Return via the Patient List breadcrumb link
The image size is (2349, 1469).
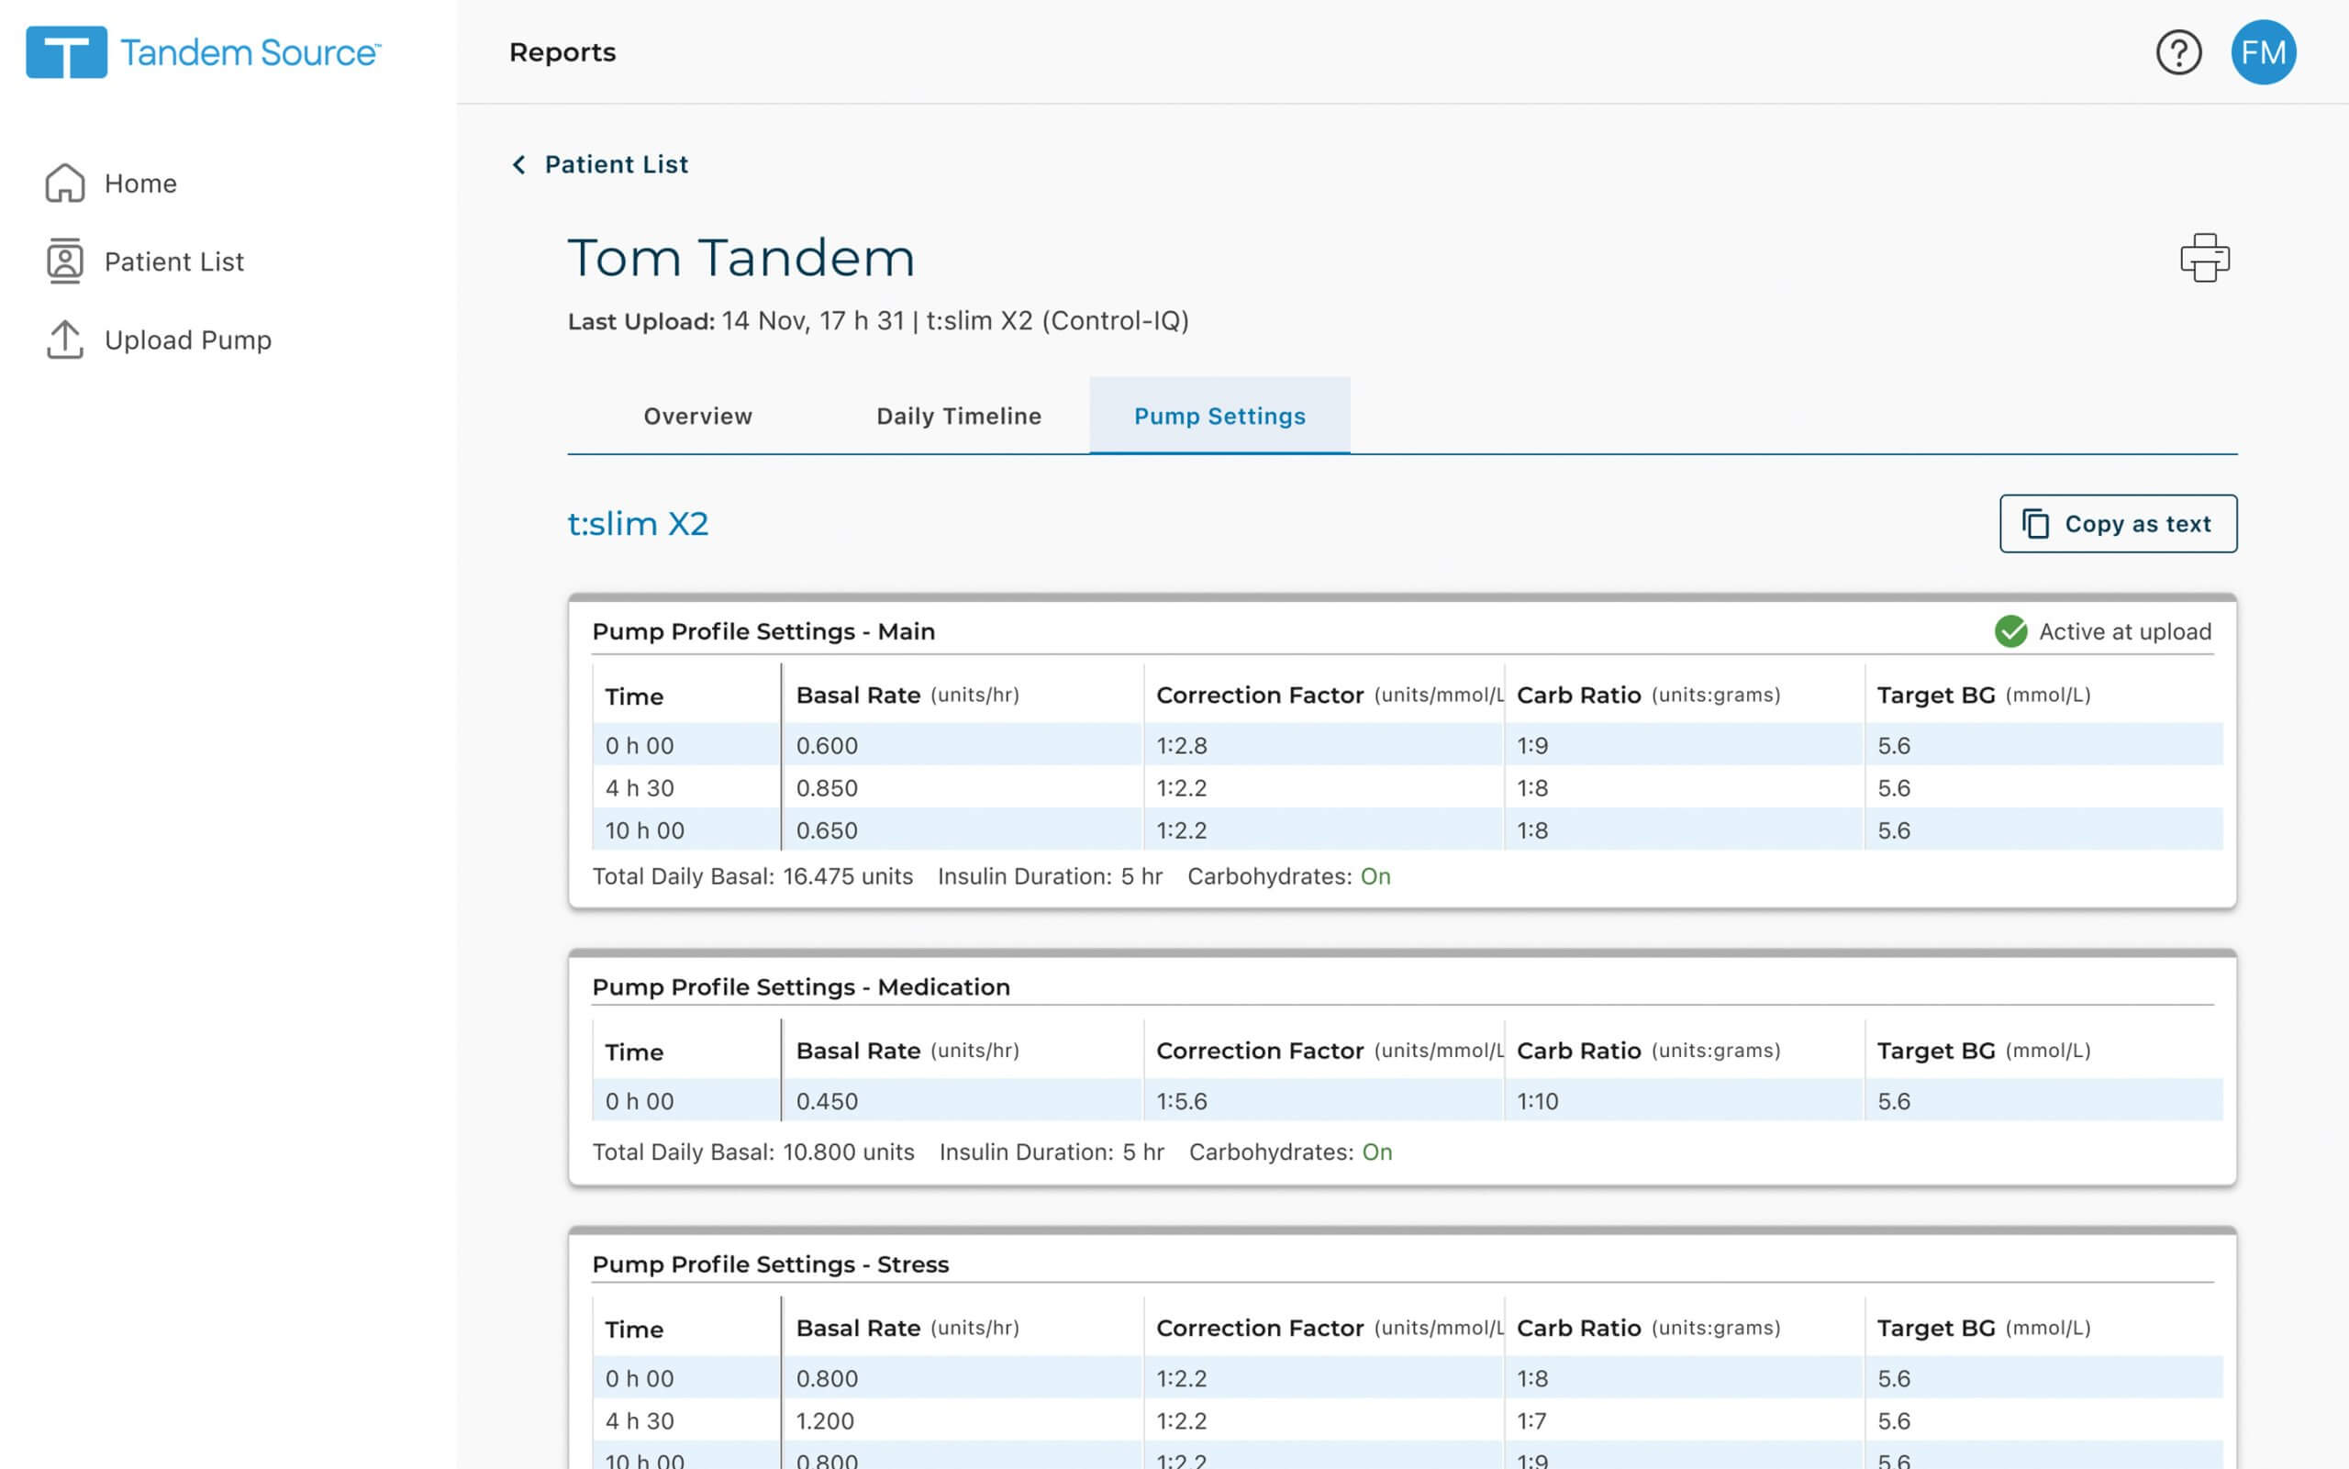pyautogui.click(x=616, y=164)
